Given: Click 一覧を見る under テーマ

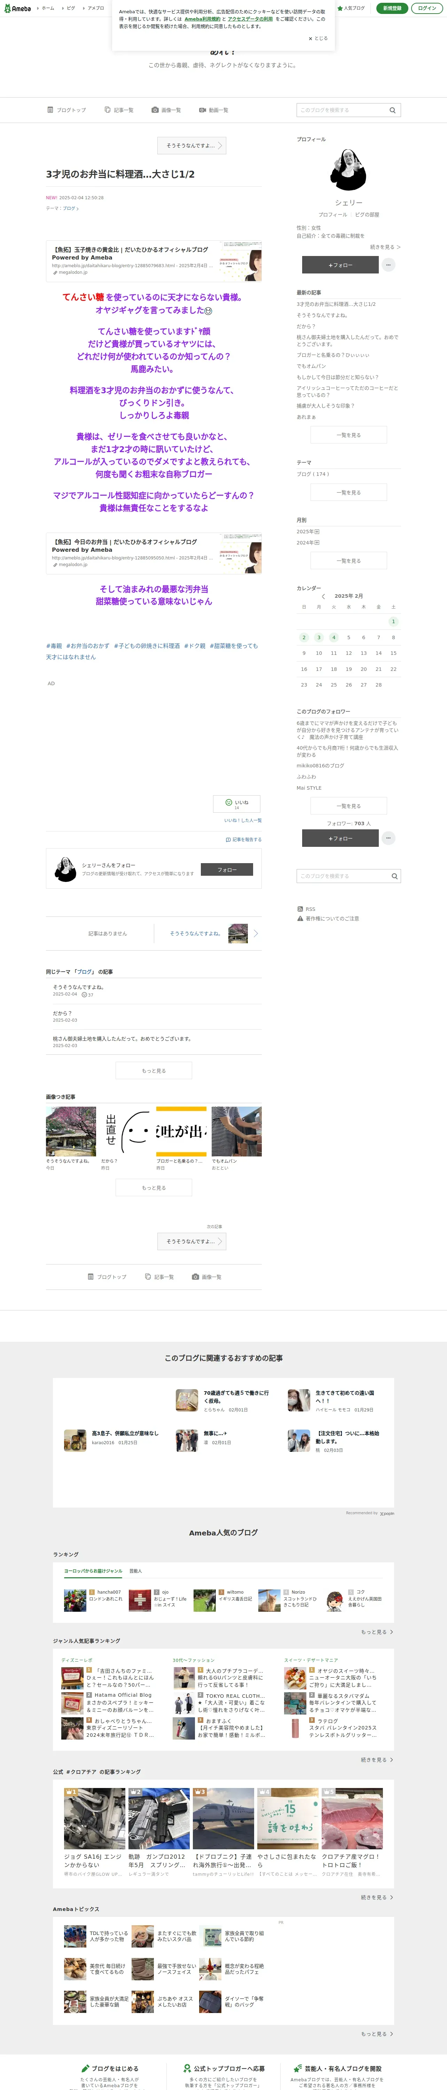Looking at the screenshot, I should point(349,493).
